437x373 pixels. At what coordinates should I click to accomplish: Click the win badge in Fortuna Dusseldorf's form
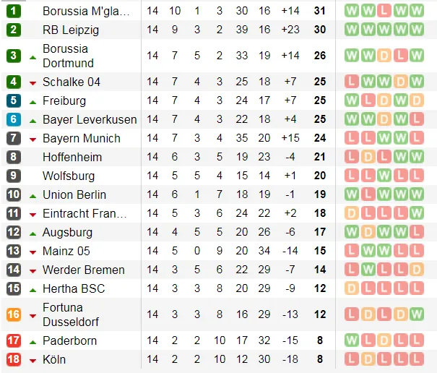tap(417, 314)
